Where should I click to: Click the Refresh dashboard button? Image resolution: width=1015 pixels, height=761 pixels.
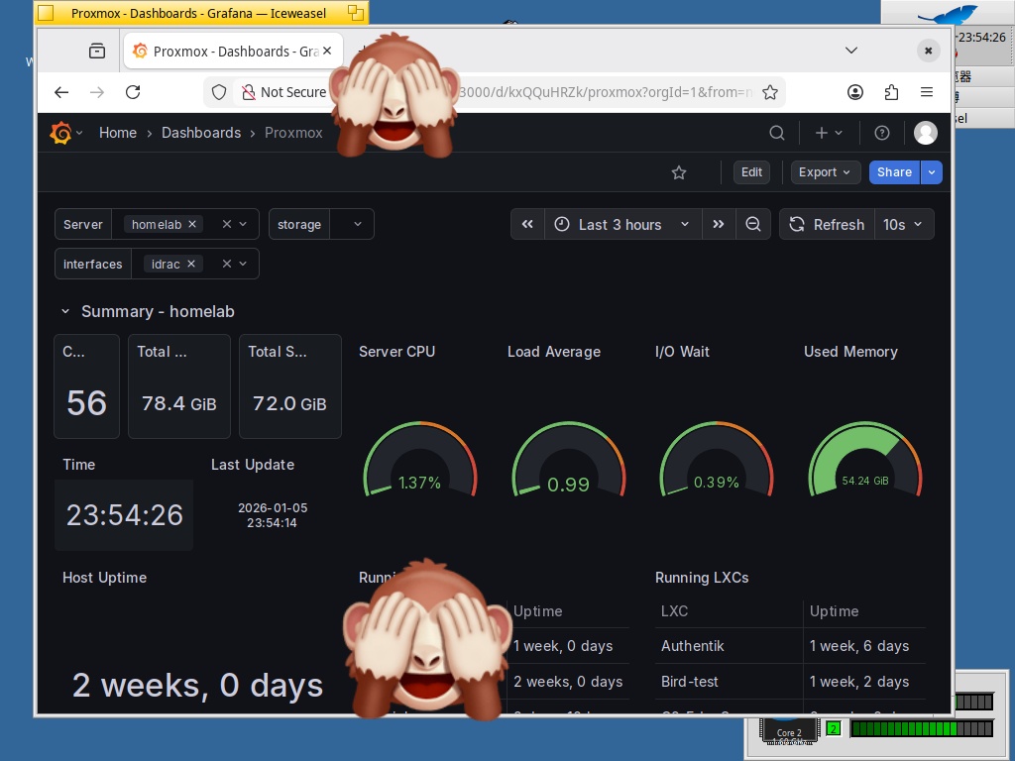[828, 225]
